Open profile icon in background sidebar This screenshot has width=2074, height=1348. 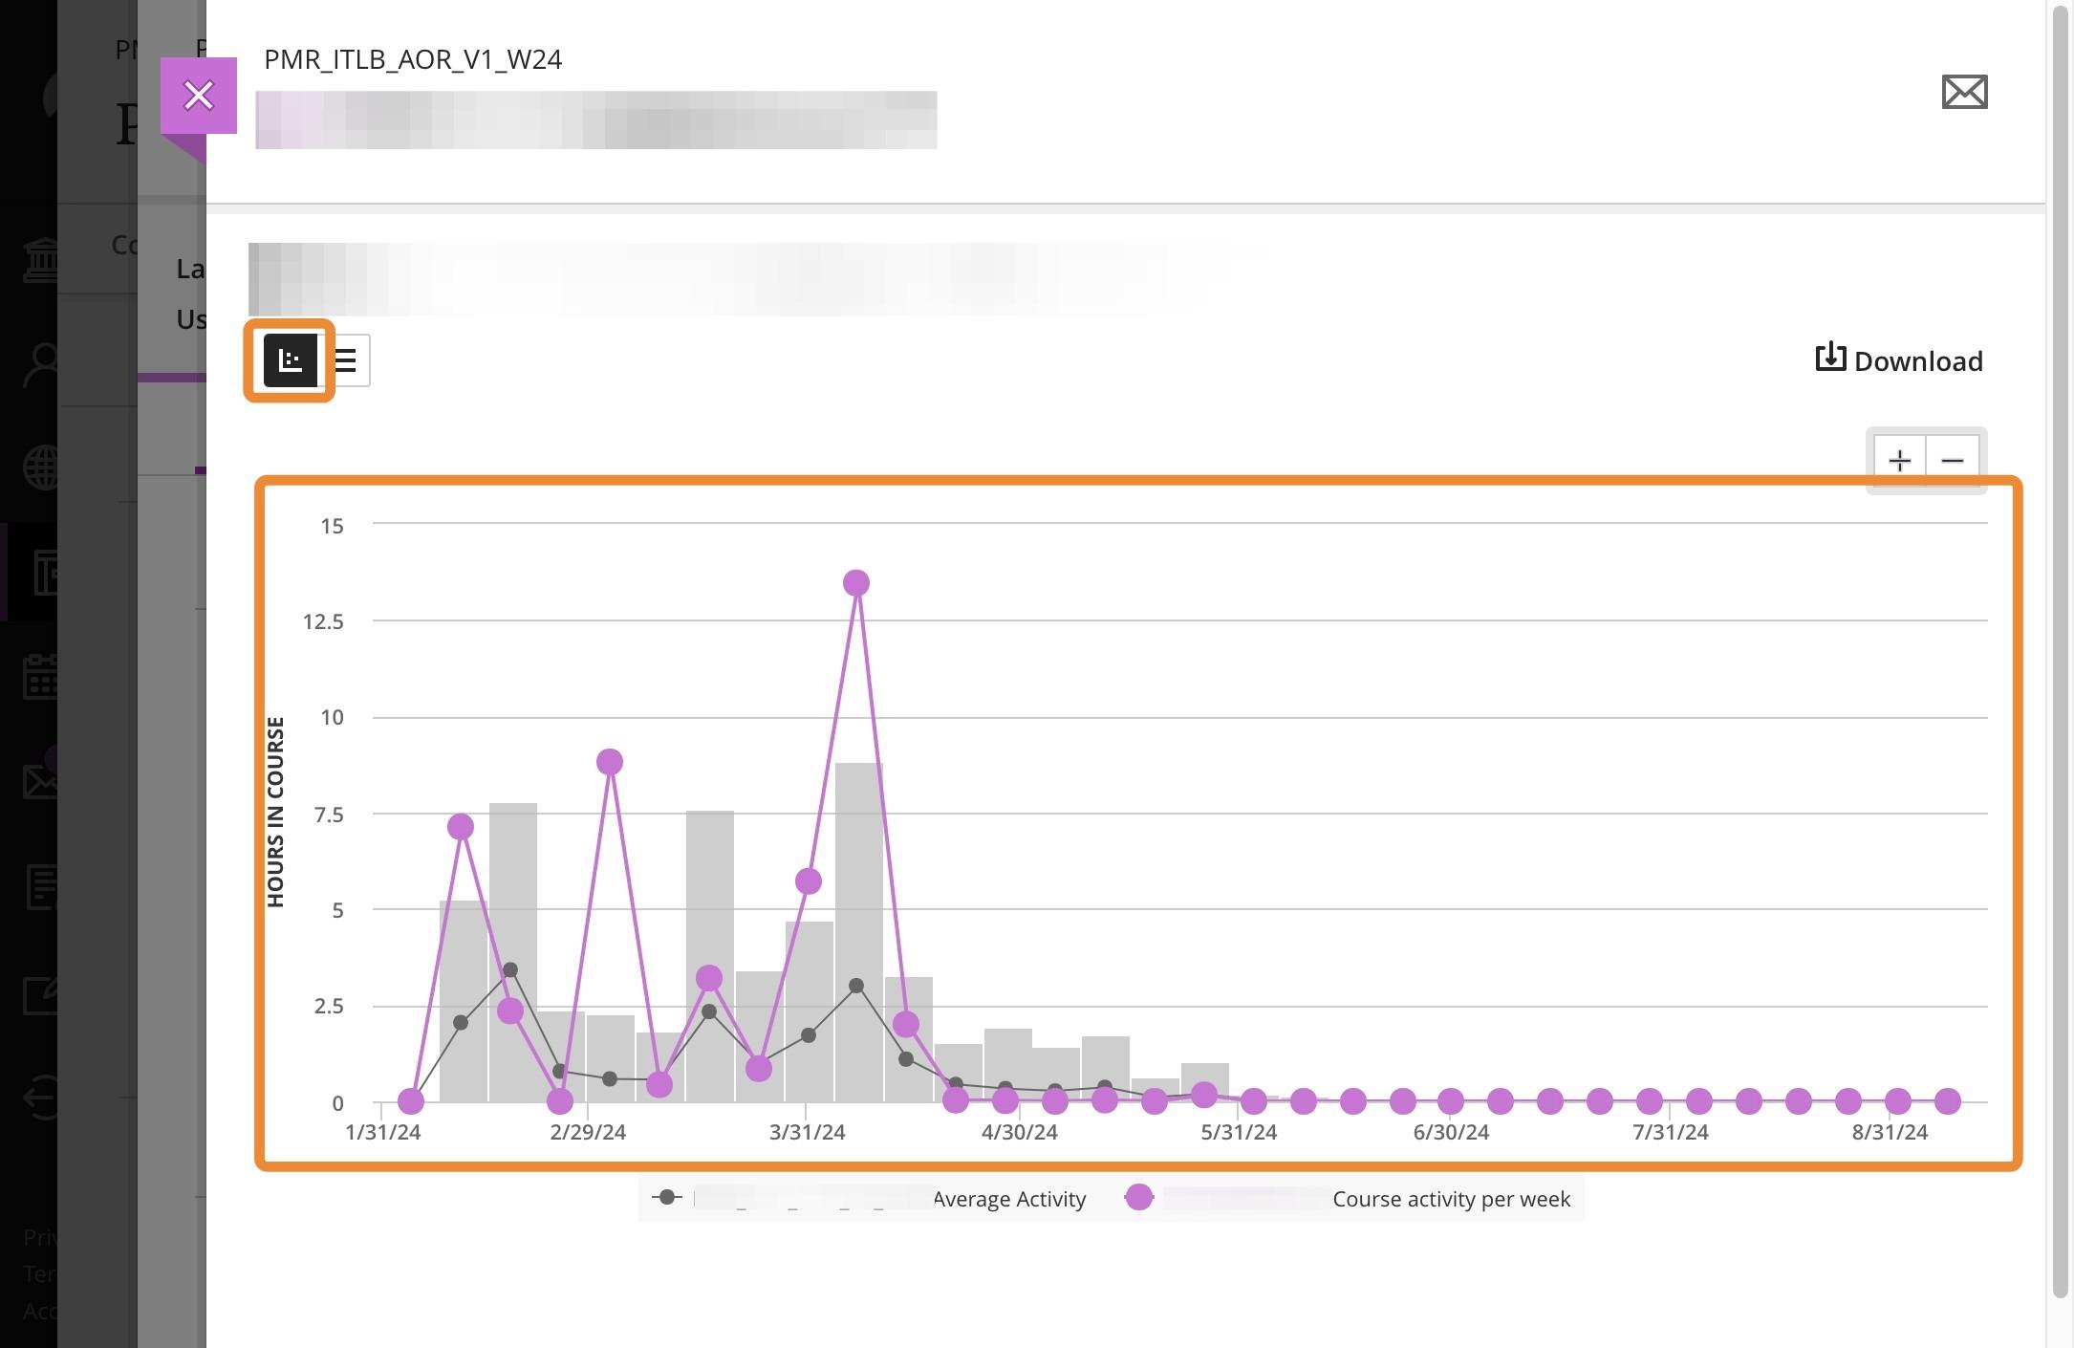(40, 363)
